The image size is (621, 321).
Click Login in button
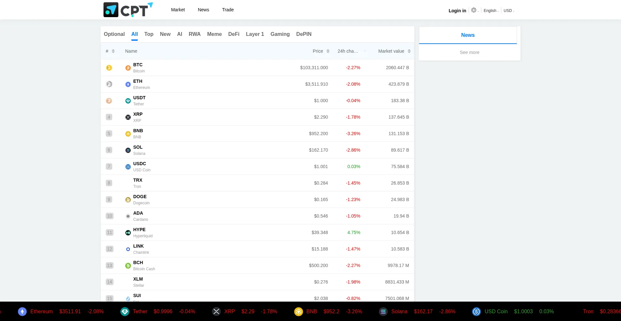tap(457, 11)
